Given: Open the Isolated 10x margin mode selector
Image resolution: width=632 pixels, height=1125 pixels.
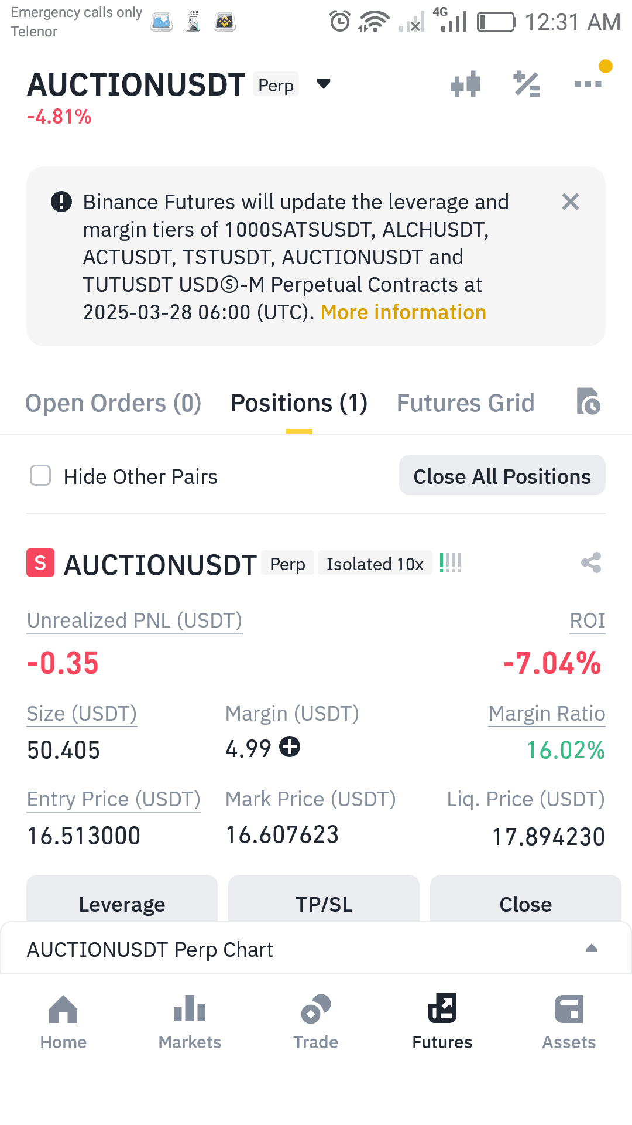Looking at the screenshot, I should (375, 564).
